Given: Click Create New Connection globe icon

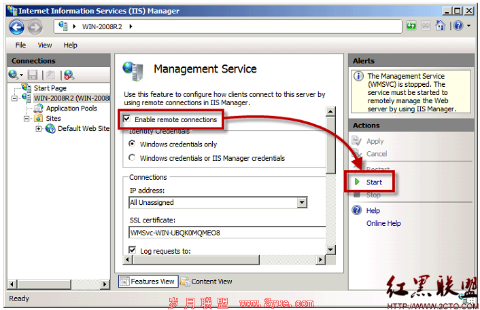Looking at the screenshot, I should pyautogui.click(x=13, y=75).
